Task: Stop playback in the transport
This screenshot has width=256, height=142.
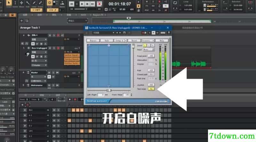Action: coord(77,4)
